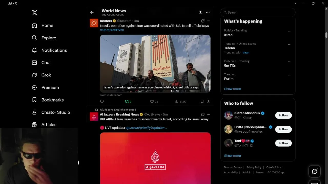Open Explore from the sidebar
The width and height of the screenshot is (328, 184).
[x=44, y=38]
